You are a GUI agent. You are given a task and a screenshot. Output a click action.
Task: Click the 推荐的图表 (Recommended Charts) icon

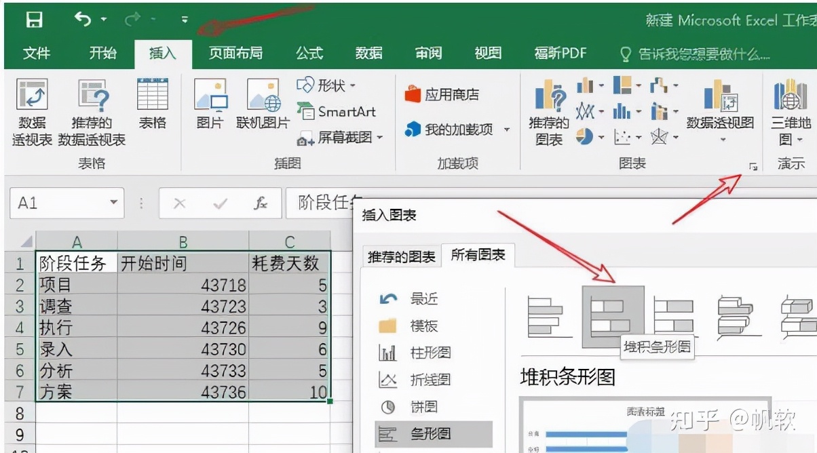(x=550, y=109)
